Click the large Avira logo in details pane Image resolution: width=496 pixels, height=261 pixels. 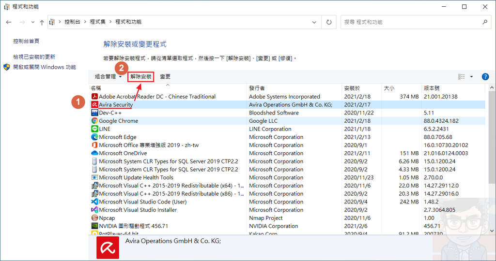click(x=108, y=248)
